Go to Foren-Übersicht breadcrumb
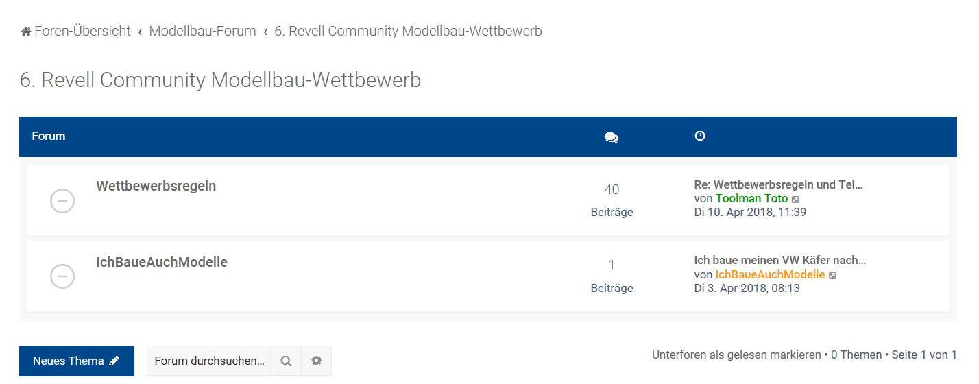This screenshot has height=384, width=979. 82,31
